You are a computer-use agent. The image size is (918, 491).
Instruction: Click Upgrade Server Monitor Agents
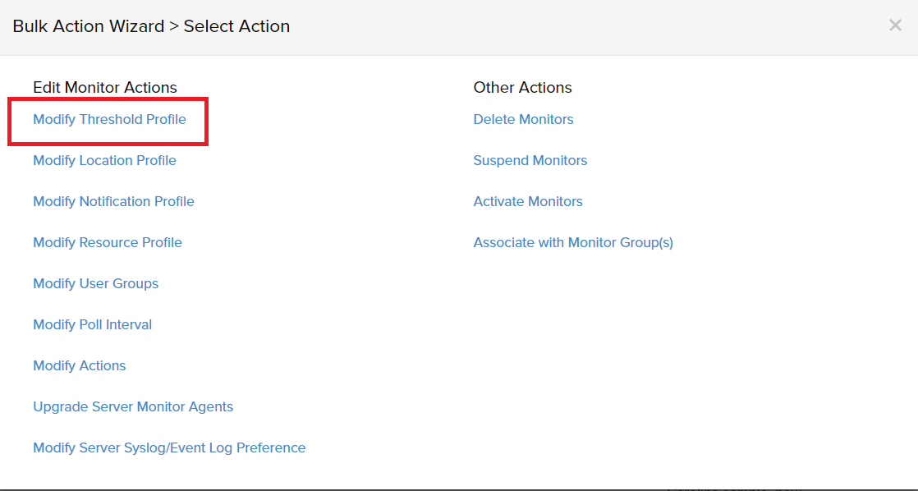pyautogui.click(x=133, y=407)
